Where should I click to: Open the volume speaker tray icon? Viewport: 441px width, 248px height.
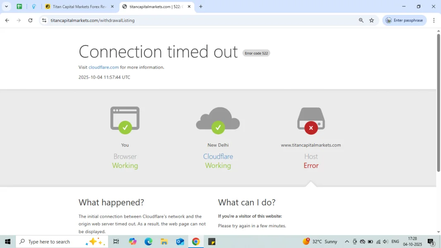click(386, 241)
